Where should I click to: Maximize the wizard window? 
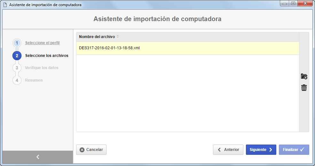(x=293, y=3)
